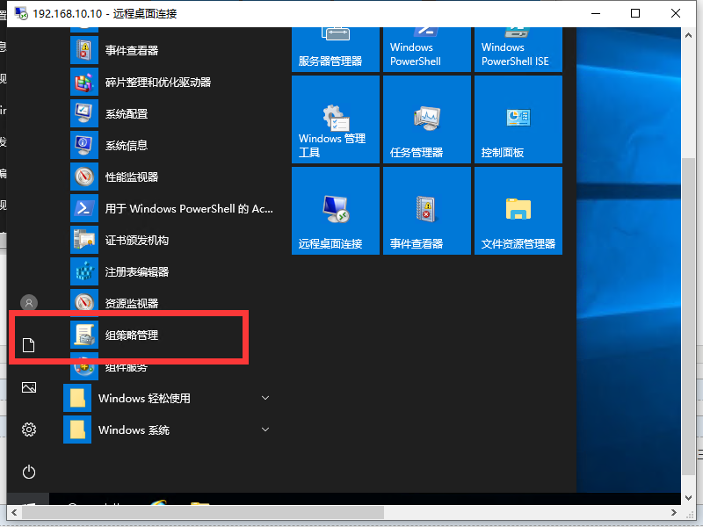Viewport: 703px width, 527px height.
Task: Expand the Windows 系统 folder chevron
Action: click(x=265, y=430)
